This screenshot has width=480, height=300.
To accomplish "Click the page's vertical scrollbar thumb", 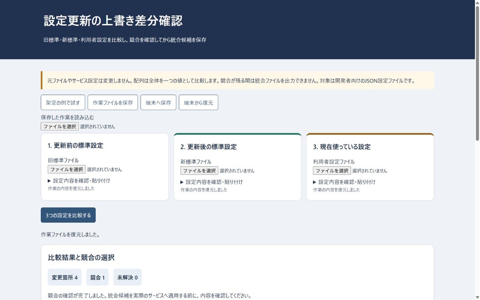I will point(477,74).
